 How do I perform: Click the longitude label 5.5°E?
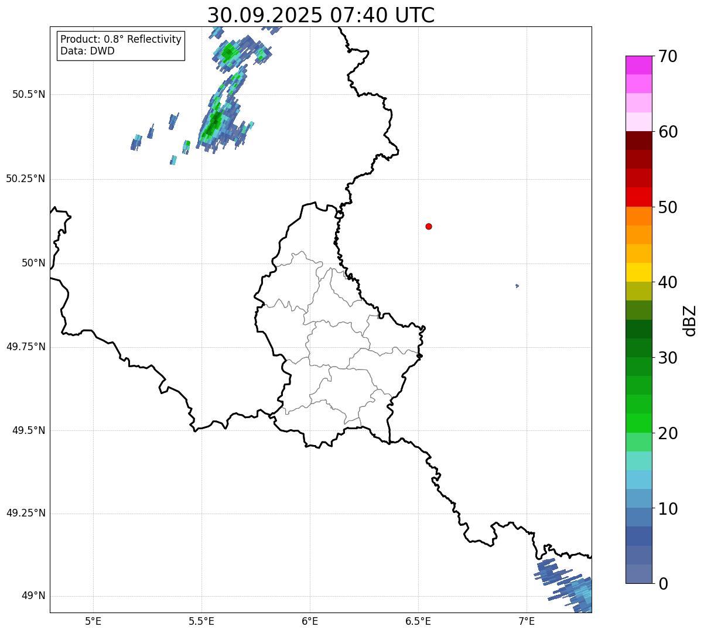point(201,621)
